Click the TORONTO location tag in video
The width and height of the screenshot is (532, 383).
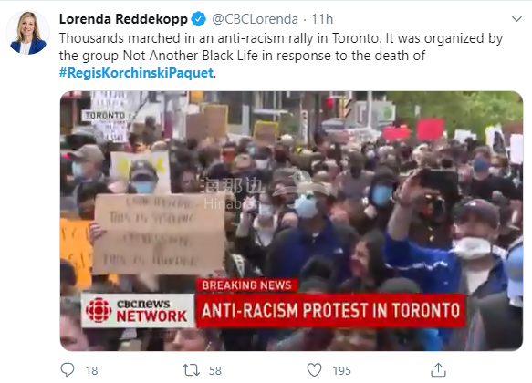105,116
